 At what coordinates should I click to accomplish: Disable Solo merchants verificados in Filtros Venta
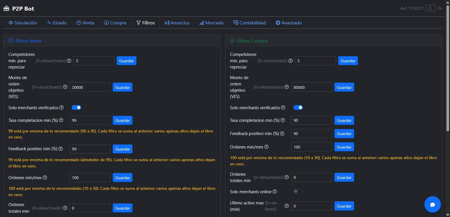pyautogui.click(x=76, y=108)
